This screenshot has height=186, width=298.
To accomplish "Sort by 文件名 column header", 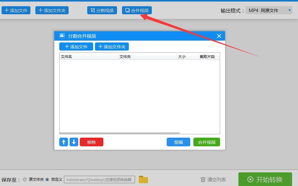I will click(88, 56).
